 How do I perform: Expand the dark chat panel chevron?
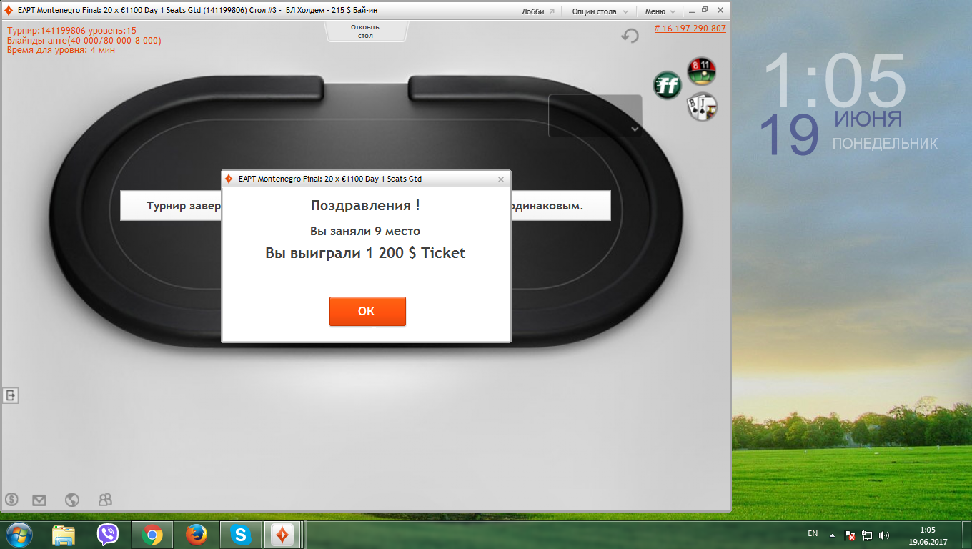pyautogui.click(x=635, y=129)
